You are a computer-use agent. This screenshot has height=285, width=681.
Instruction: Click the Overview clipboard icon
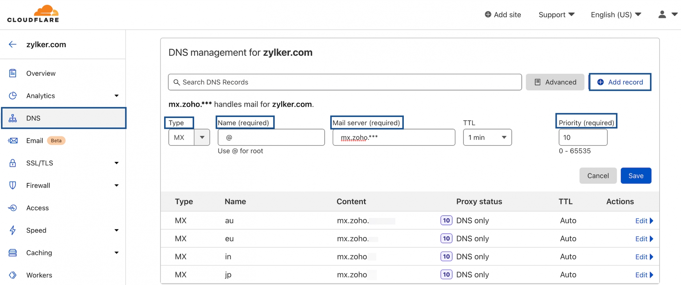click(13, 73)
